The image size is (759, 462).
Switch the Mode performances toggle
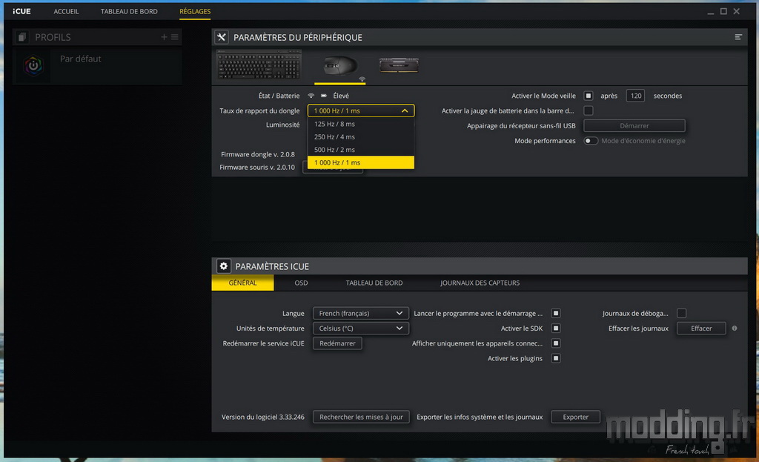coord(591,141)
